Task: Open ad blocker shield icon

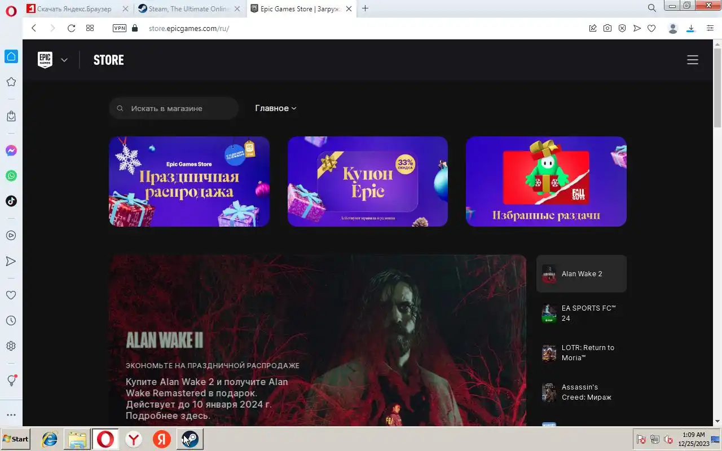Action: coord(622,28)
